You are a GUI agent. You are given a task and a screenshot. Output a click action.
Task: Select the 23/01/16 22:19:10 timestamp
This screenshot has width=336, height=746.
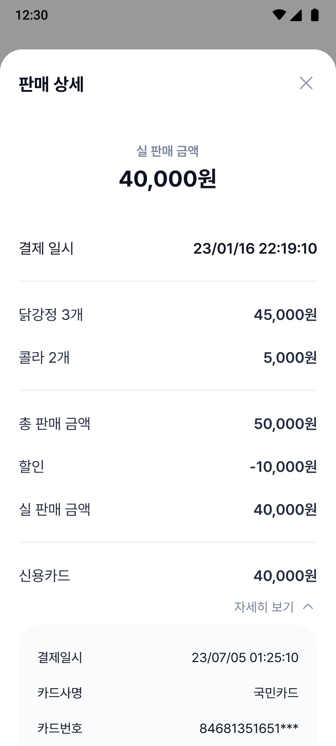(x=255, y=249)
